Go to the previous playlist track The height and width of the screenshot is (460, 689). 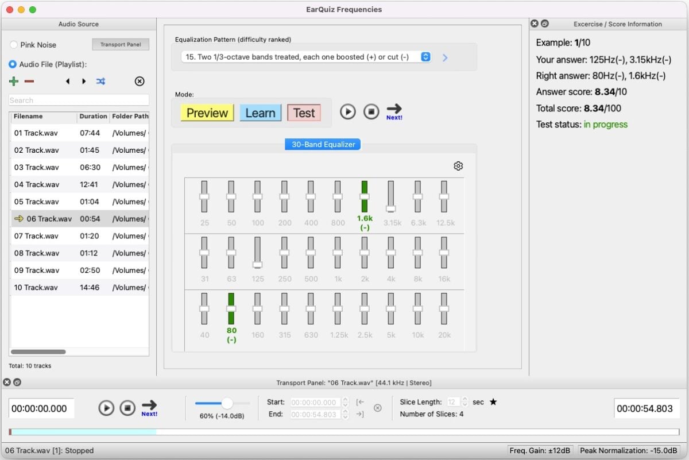pyautogui.click(x=68, y=81)
